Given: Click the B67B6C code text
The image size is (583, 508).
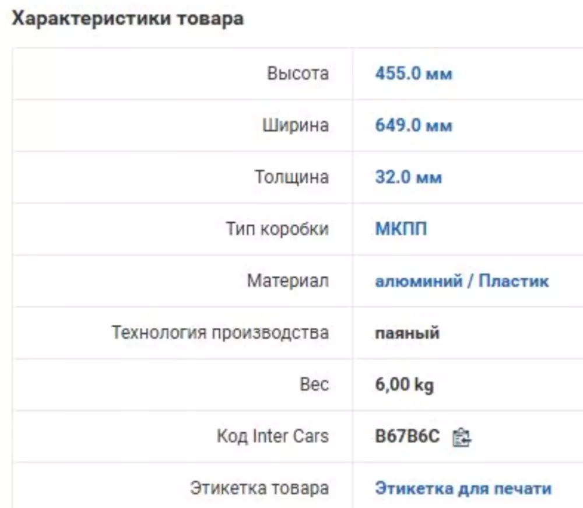Looking at the screenshot, I should pos(408,436).
